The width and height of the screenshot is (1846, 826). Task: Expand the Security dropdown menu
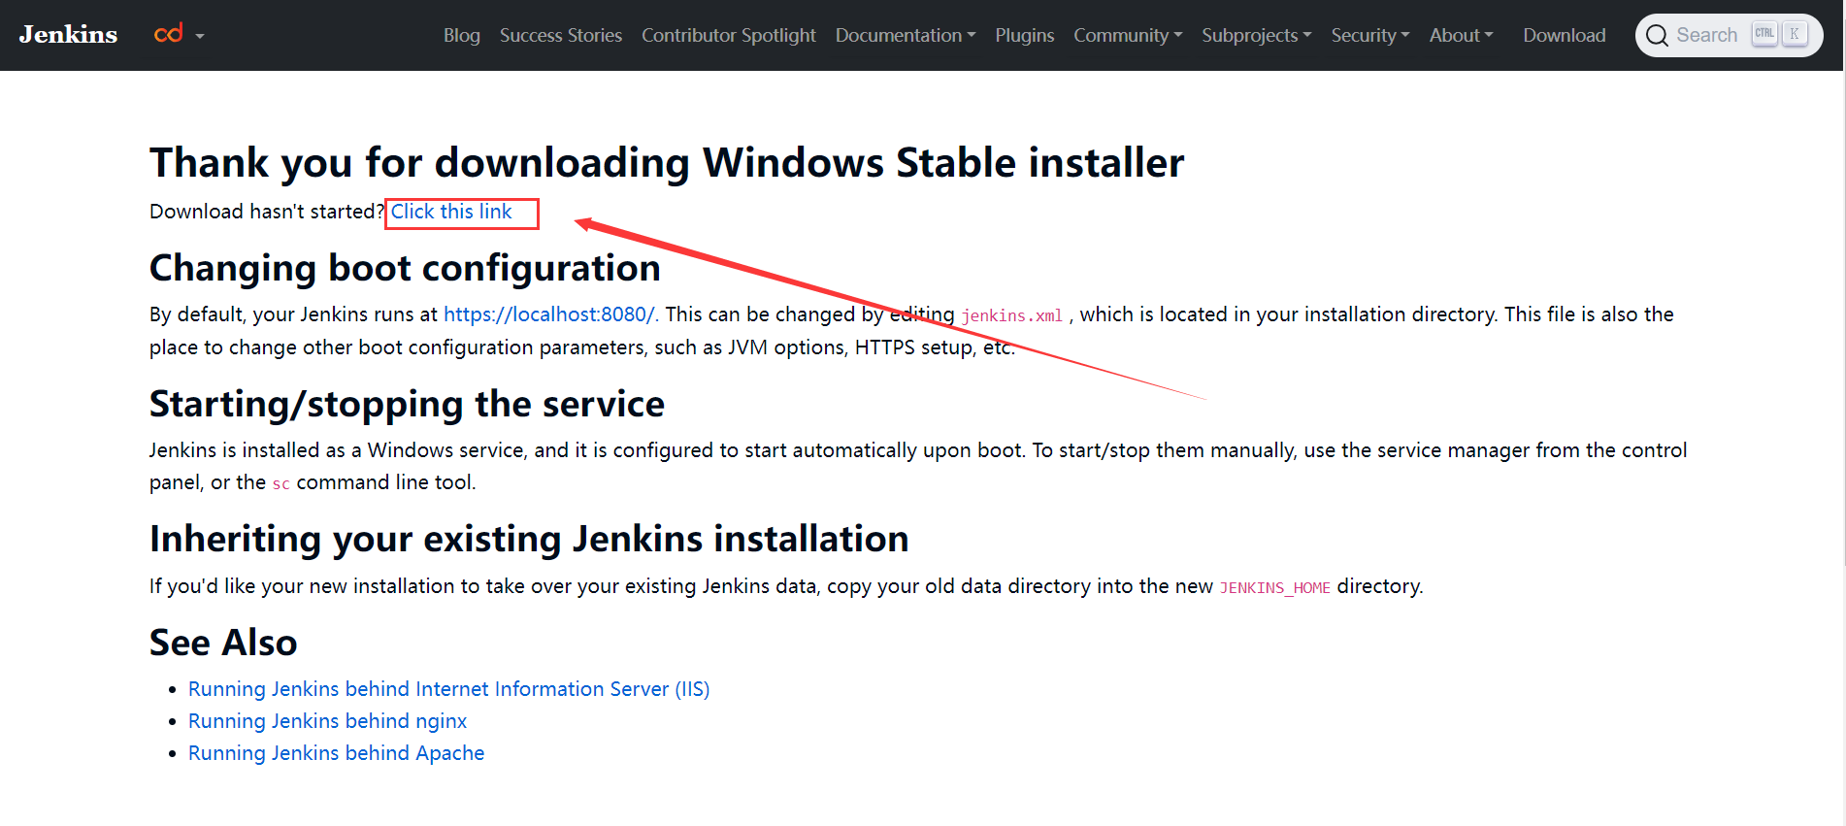tap(1370, 35)
